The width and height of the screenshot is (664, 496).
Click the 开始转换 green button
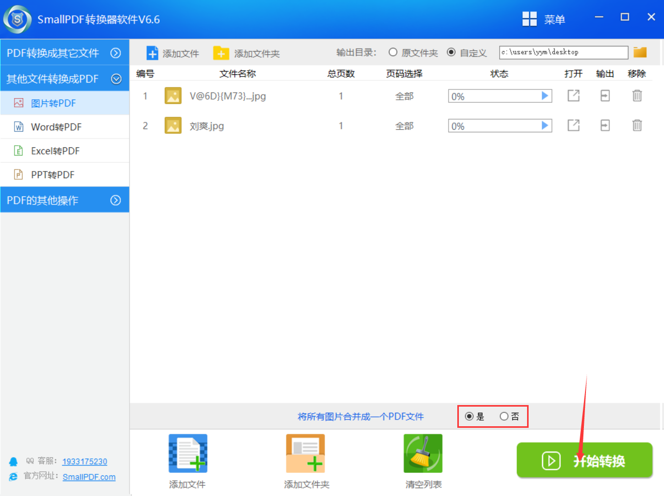[584, 460]
